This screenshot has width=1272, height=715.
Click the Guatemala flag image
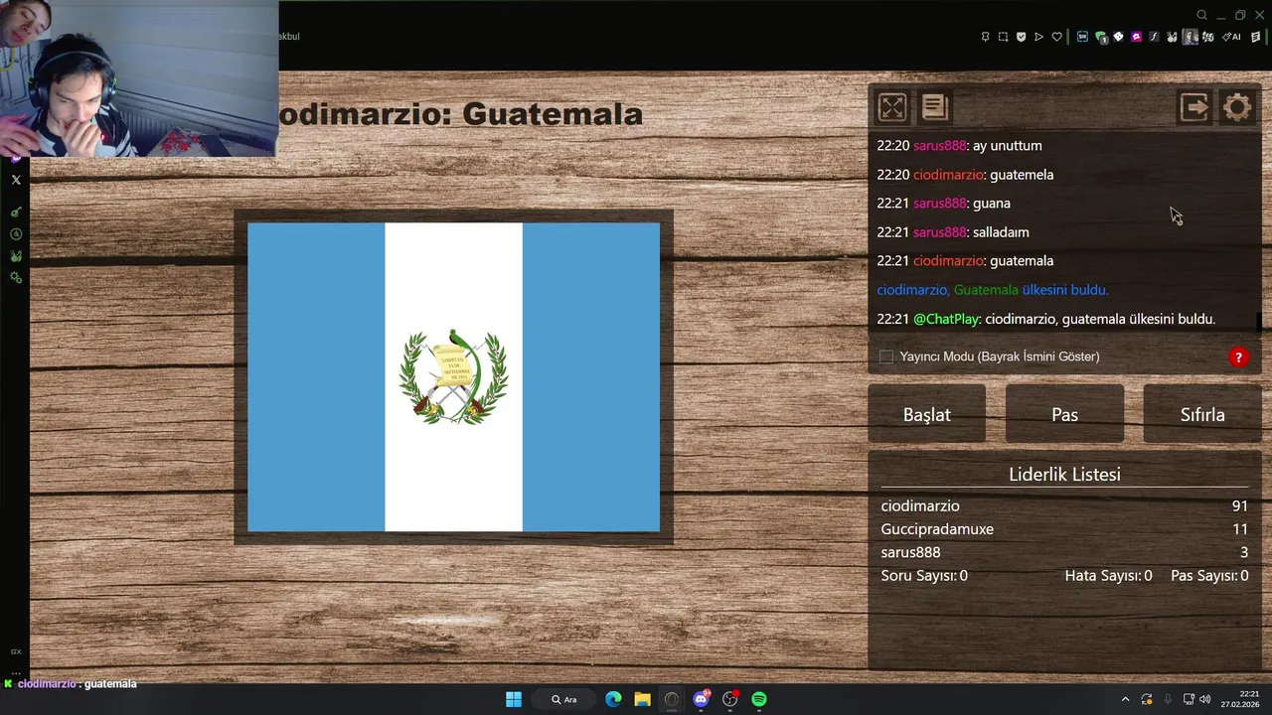(453, 377)
